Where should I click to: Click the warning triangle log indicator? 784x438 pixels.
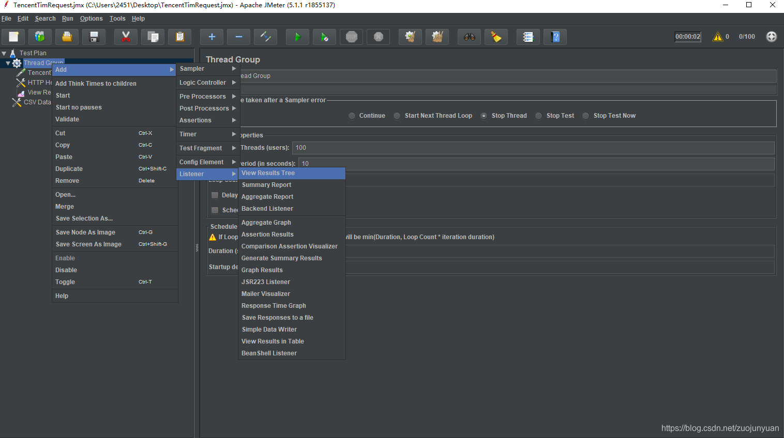717,37
